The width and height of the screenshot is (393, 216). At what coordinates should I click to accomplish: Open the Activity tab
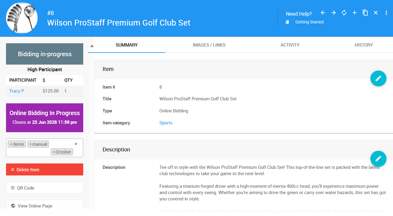290,45
